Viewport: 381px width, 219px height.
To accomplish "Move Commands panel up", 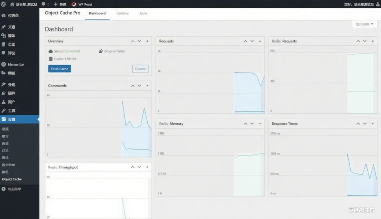I will click(x=133, y=86).
